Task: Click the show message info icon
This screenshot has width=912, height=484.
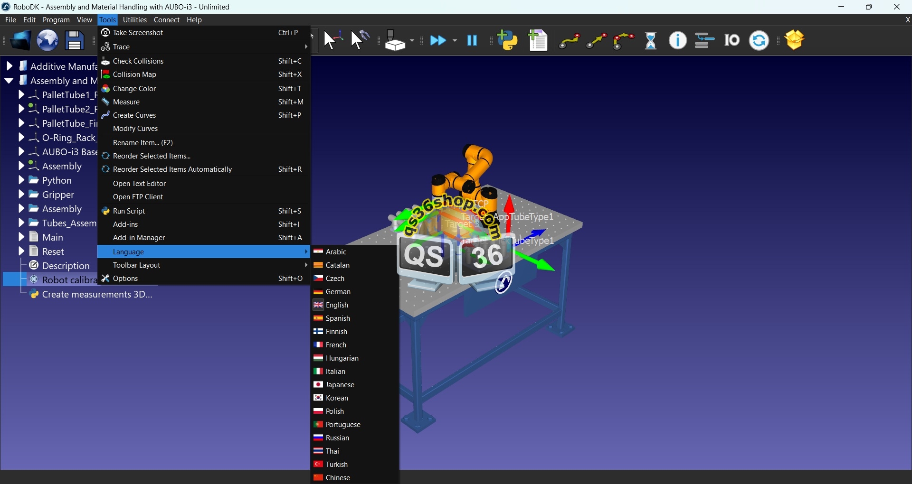Action: 678,41
